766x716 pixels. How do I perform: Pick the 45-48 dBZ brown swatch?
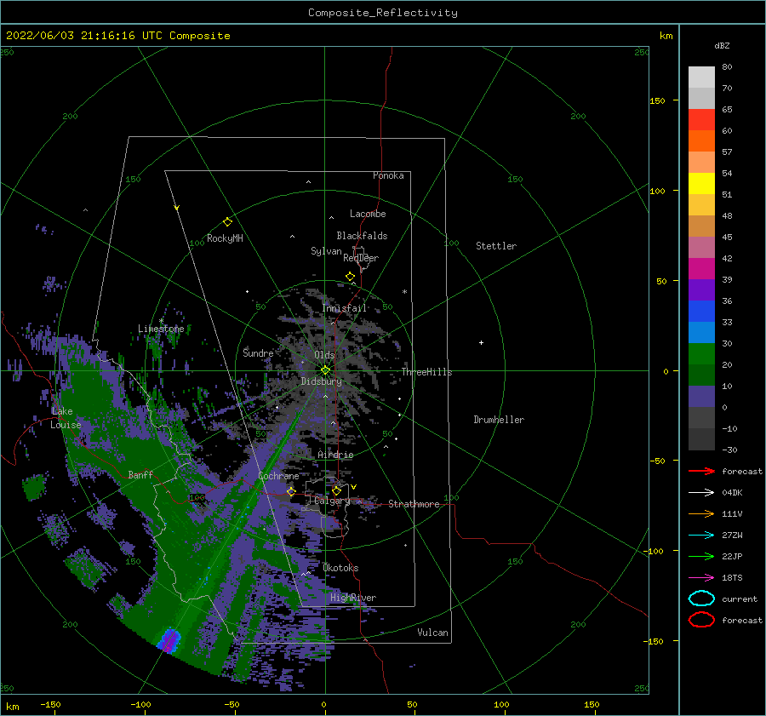(x=701, y=226)
